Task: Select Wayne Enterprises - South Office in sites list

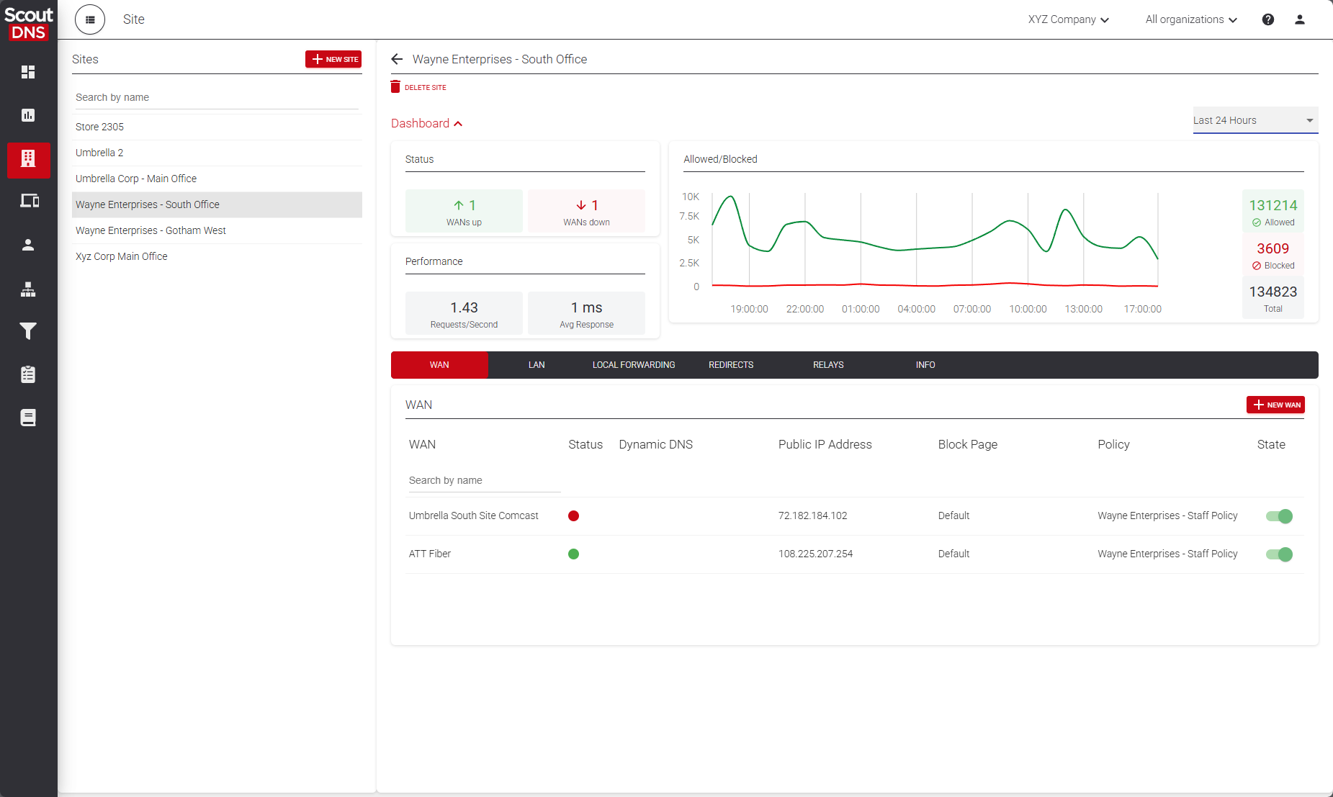Action: coord(217,204)
